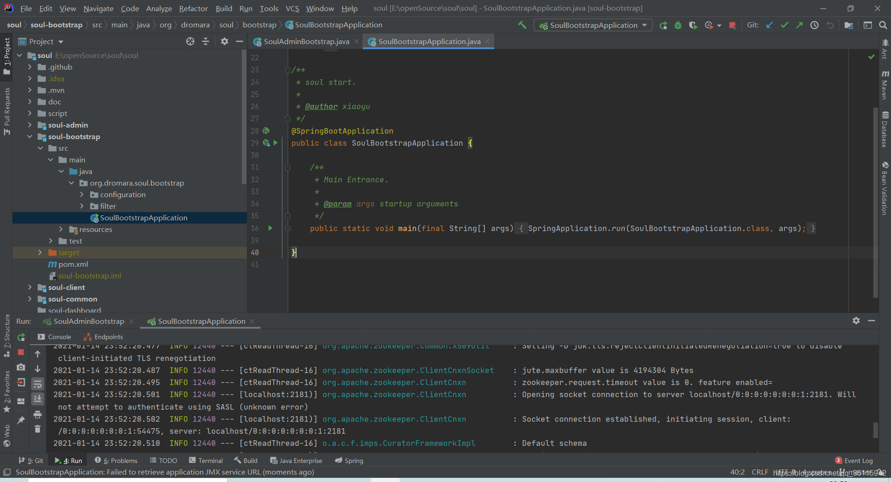
Task: Hide the Project tool window
Action: click(239, 41)
